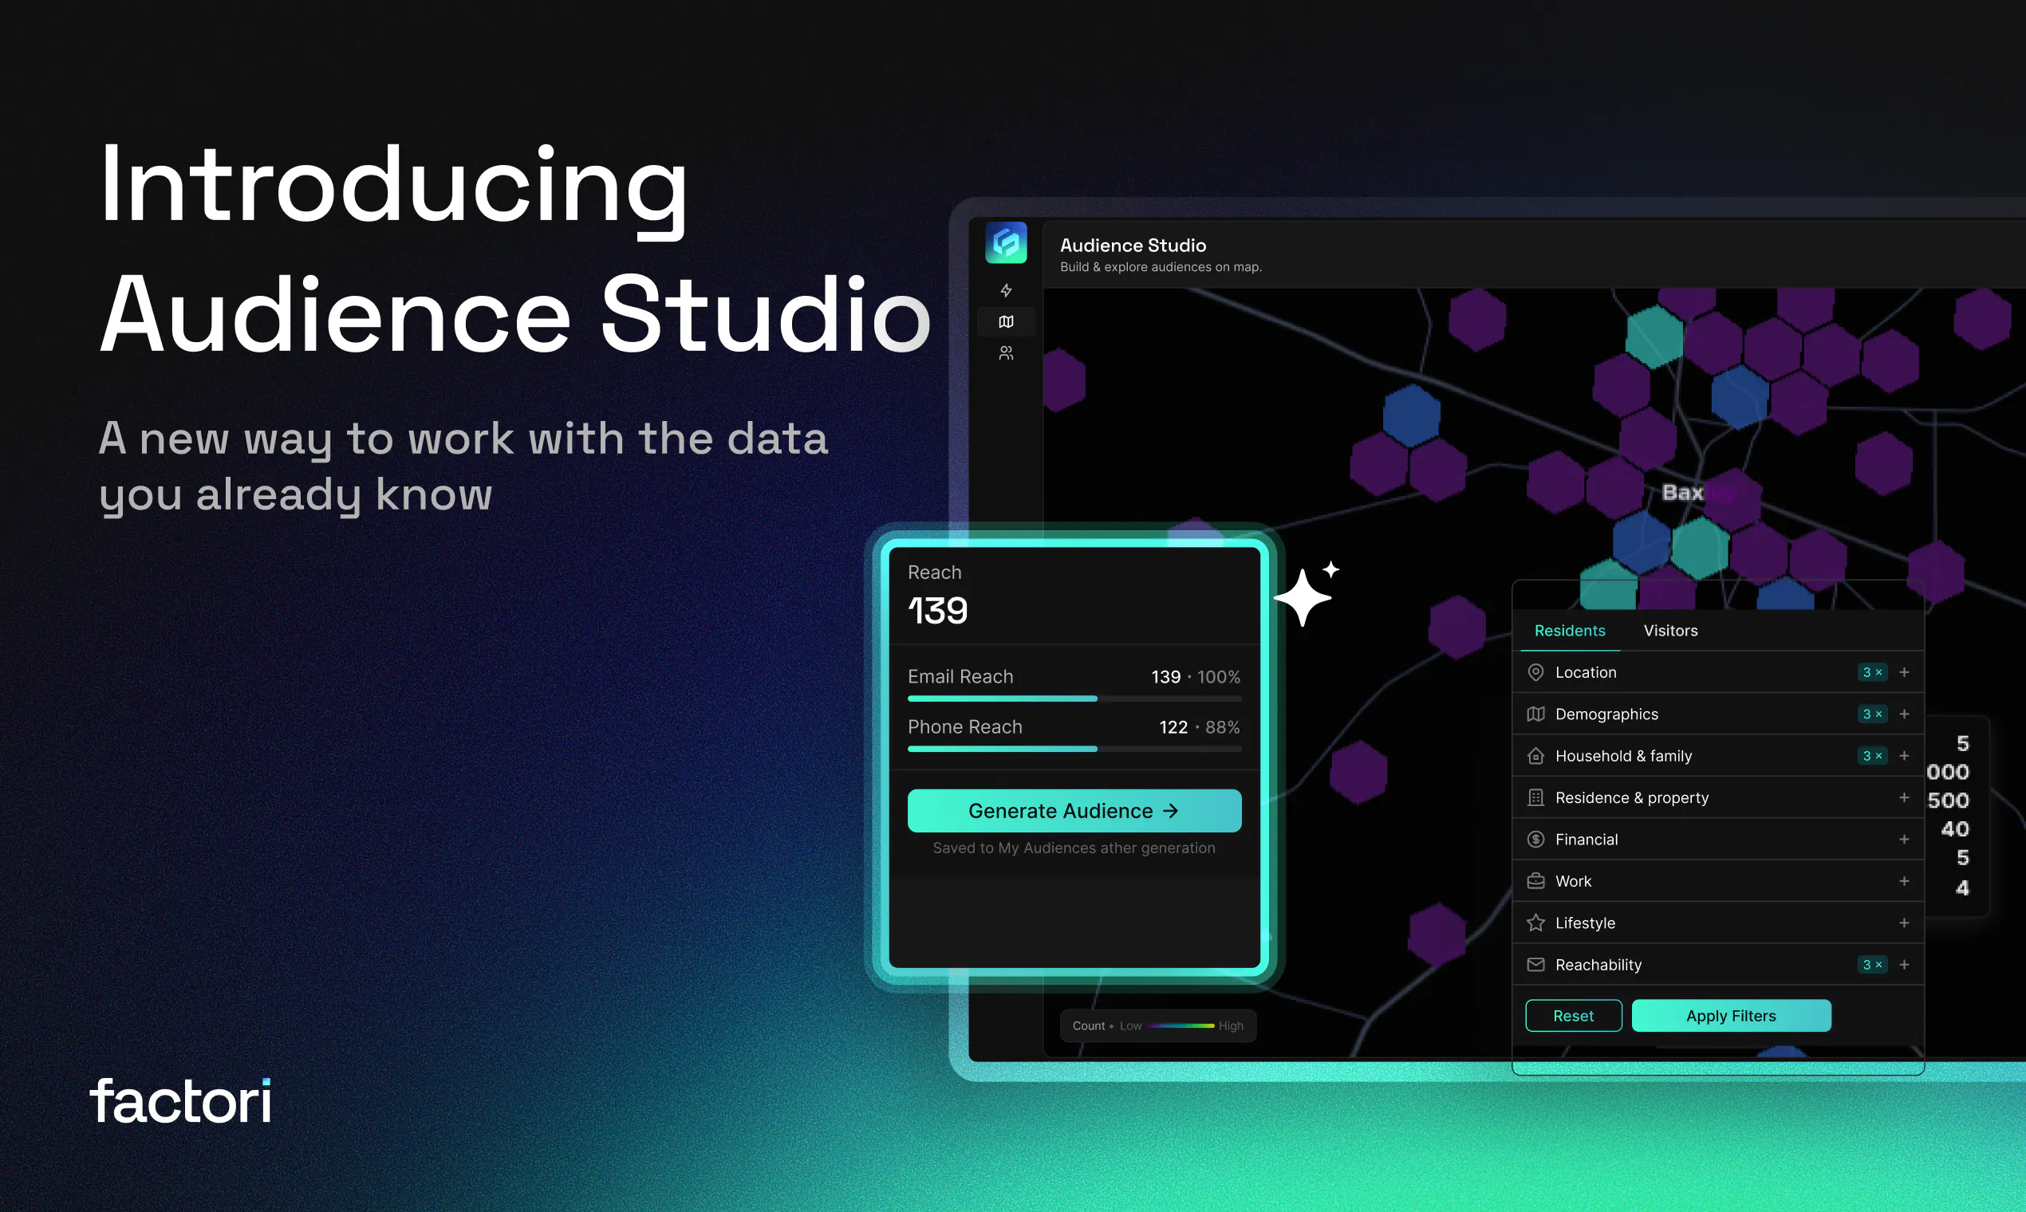The height and width of the screenshot is (1212, 2026).
Task: Click the Household & family house icon
Action: (x=1535, y=755)
